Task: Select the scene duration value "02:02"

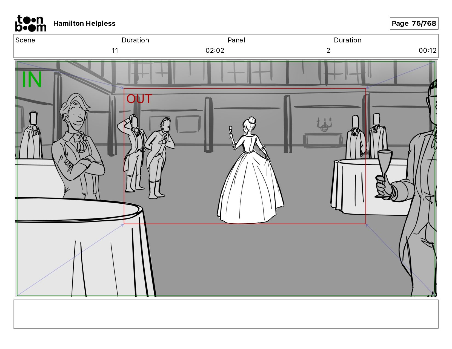Action: click(215, 51)
